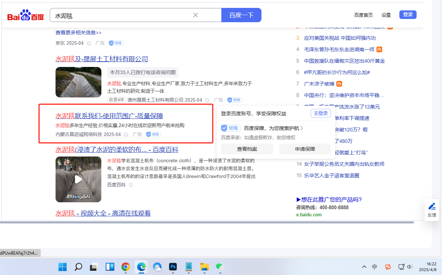Open 设置 in the top navigation

click(386, 15)
